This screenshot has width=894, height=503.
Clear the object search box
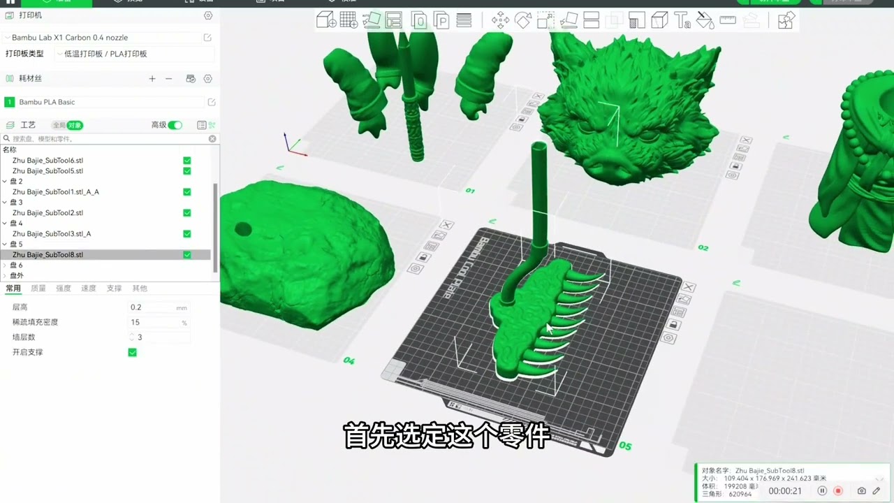212,139
